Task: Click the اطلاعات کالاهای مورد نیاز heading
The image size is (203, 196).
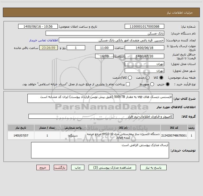Action: tap(176, 107)
